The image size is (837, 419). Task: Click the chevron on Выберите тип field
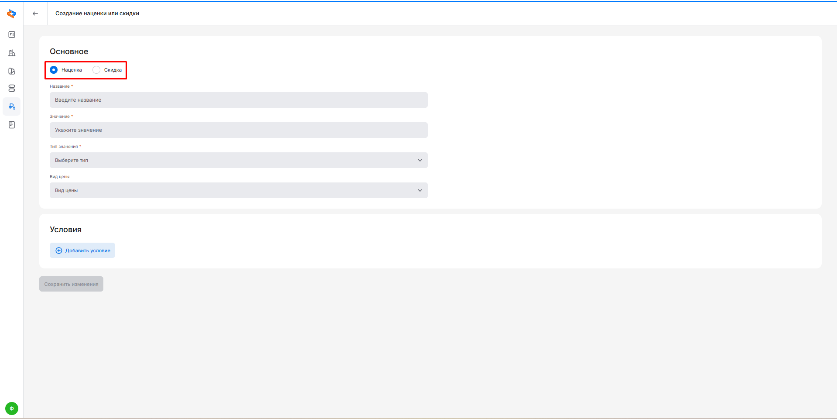[420, 160]
